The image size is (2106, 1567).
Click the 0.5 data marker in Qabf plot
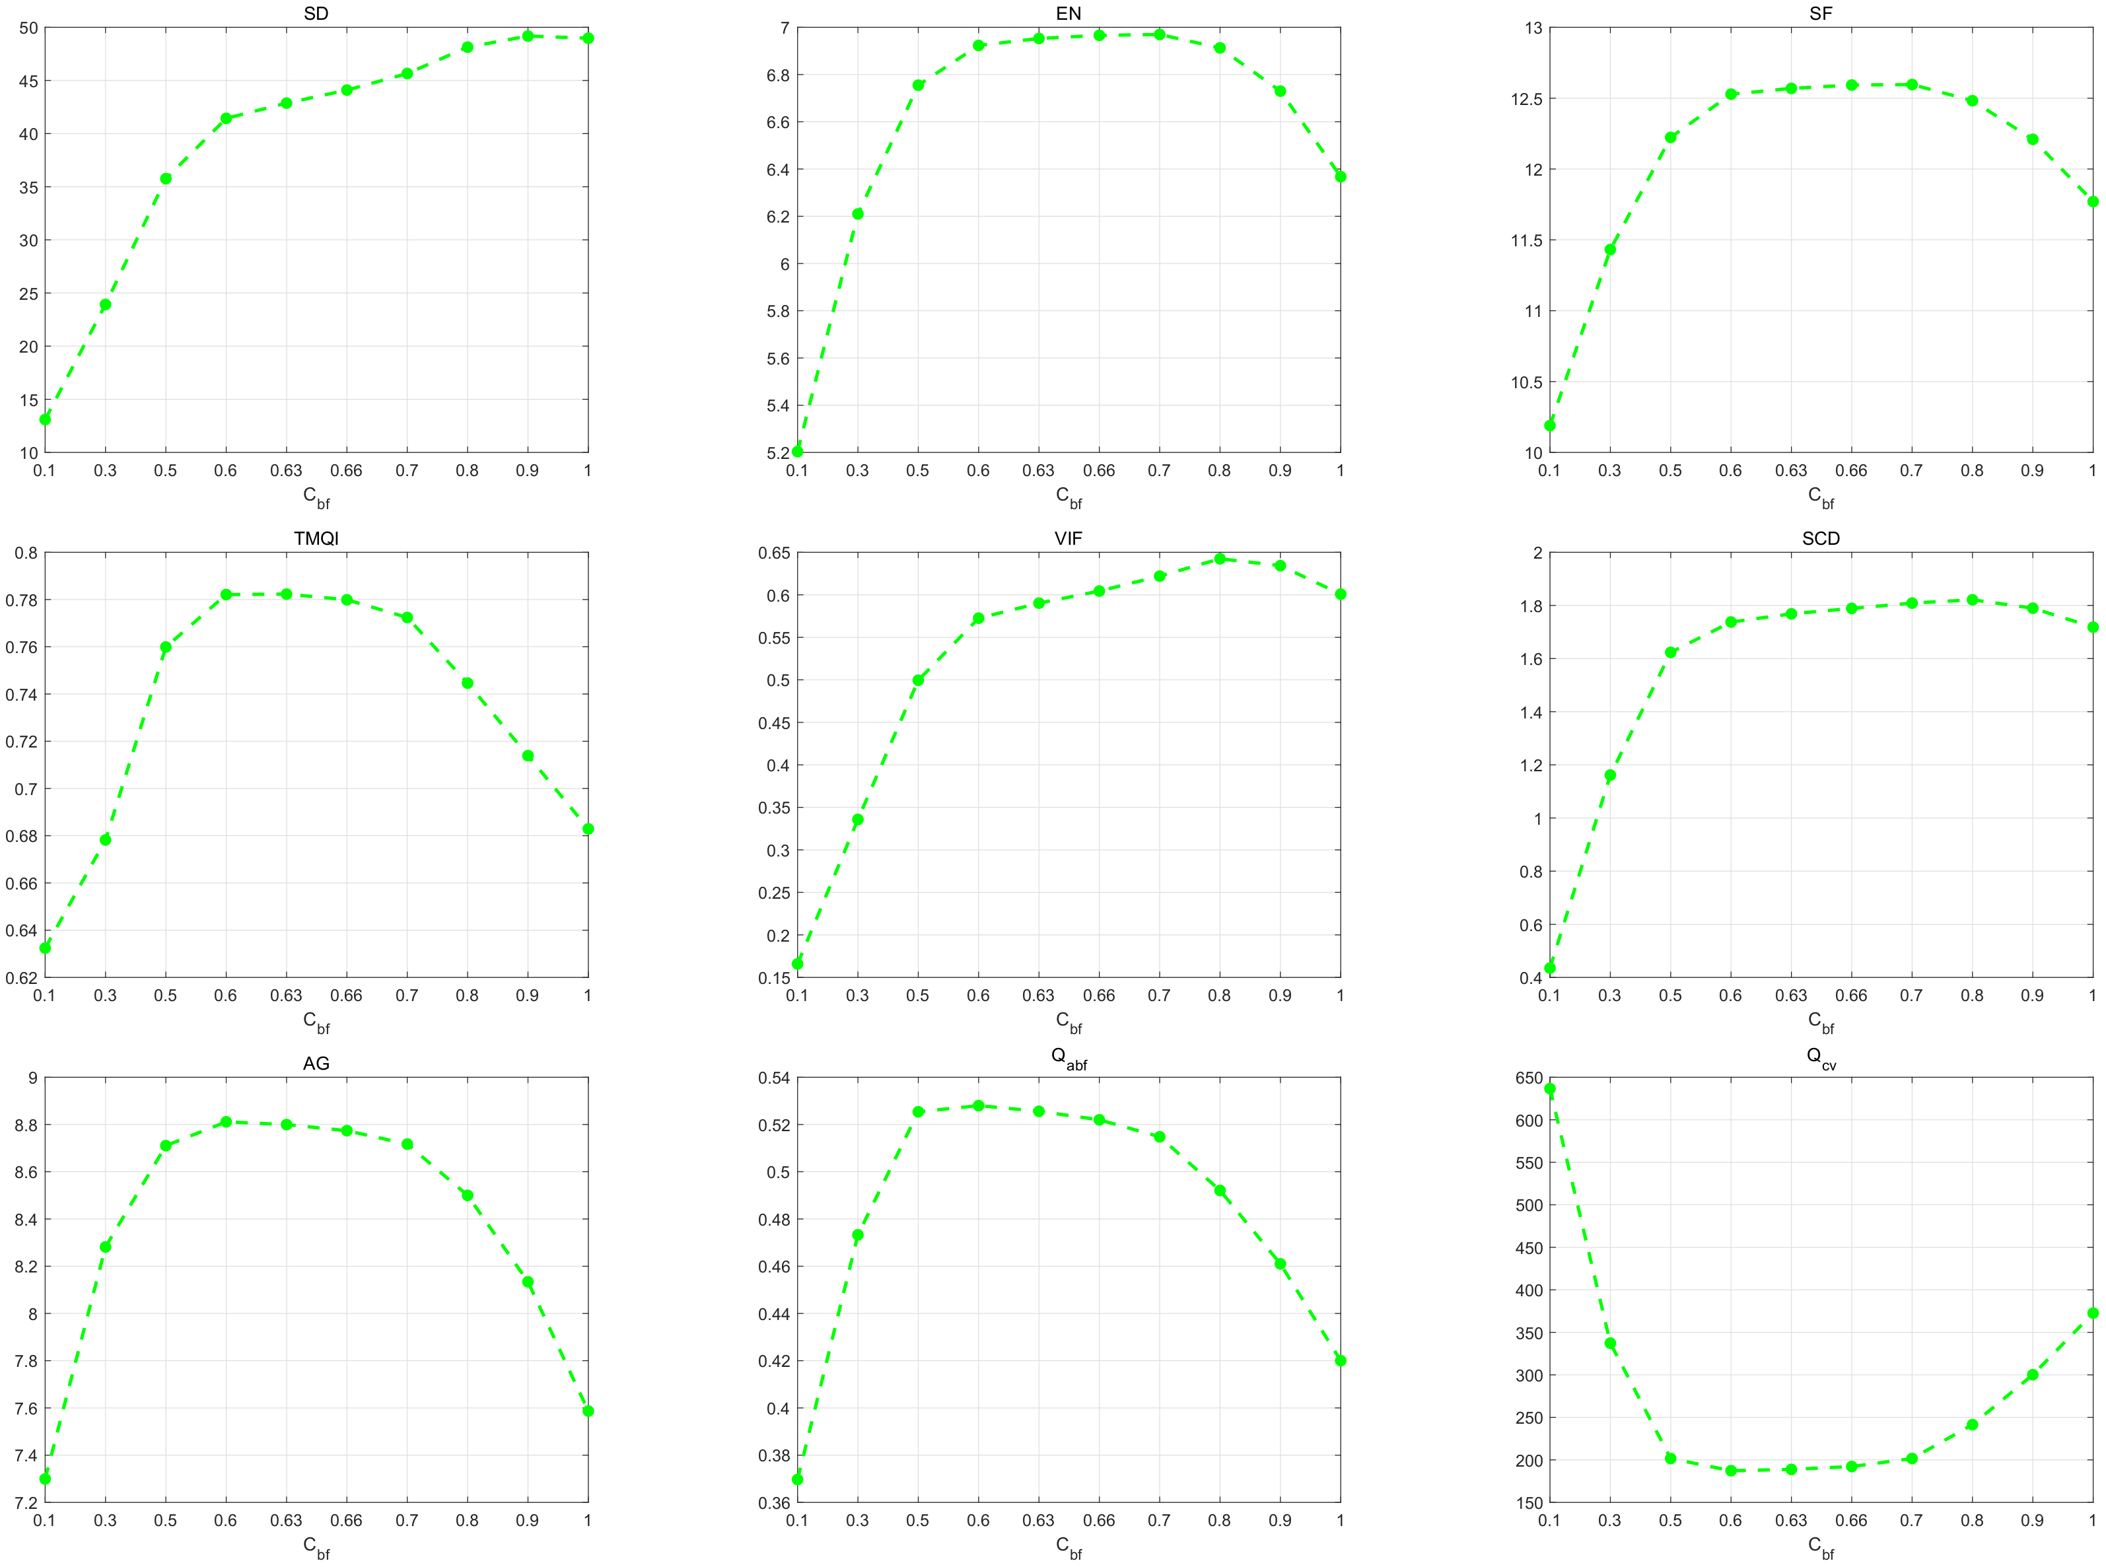[x=917, y=1111]
